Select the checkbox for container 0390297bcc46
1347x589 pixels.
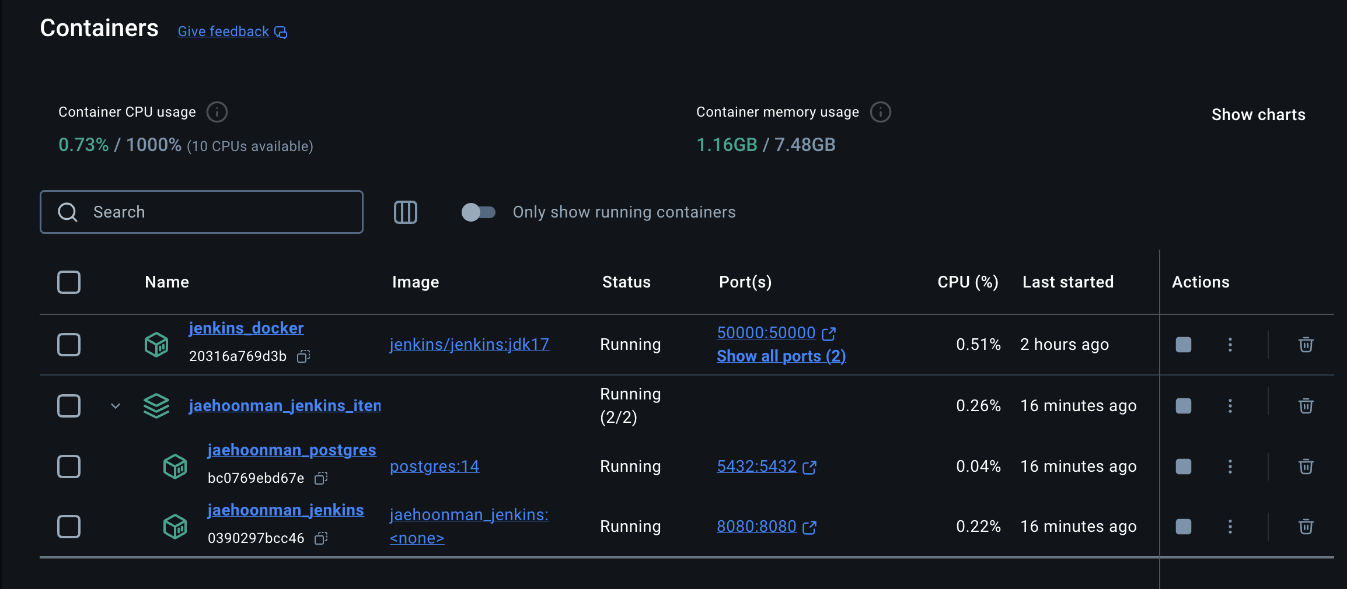(x=69, y=527)
